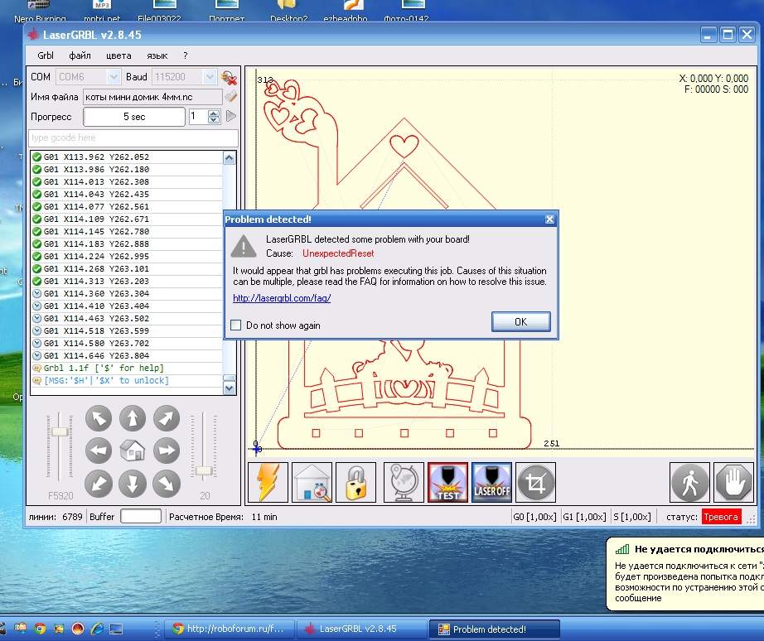Close the Problem detected dialog with X
Screen dimensions: 764x641
pos(549,219)
